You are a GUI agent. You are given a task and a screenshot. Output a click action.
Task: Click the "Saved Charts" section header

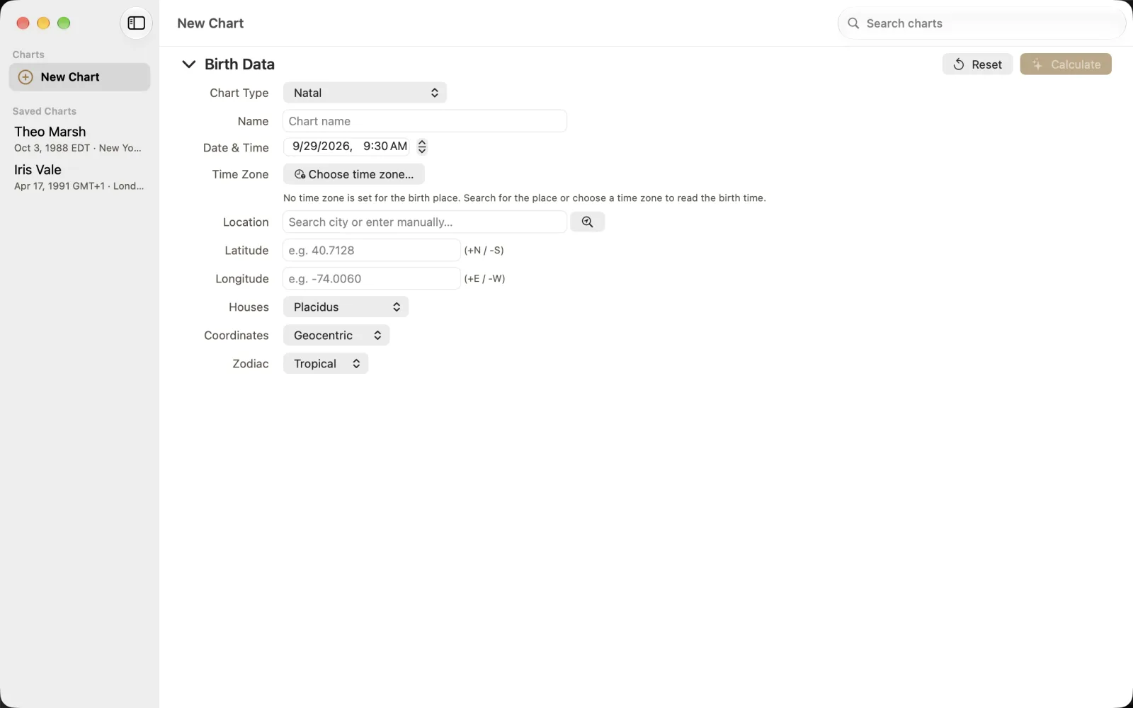coord(45,111)
